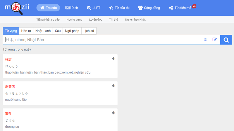Play audio for the word 検討
This screenshot has width=234, height=131.
coord(113,59)
